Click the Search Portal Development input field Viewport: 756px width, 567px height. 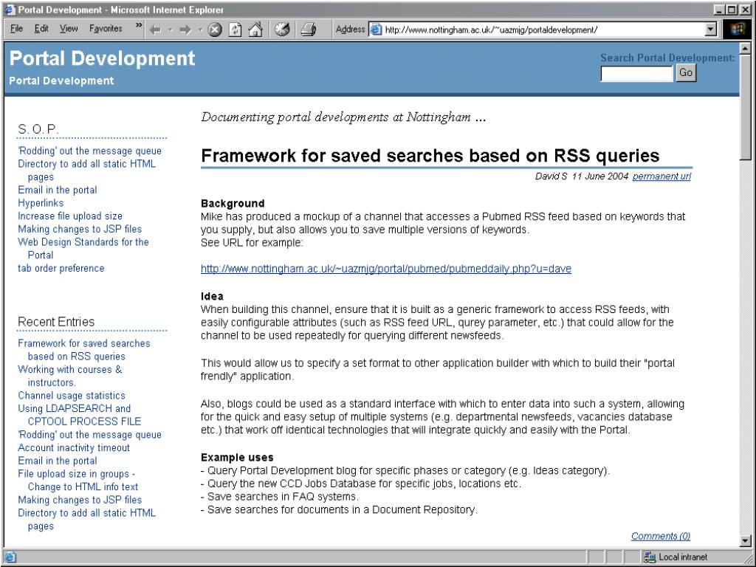pyautogui.click(x=636, y=73)
